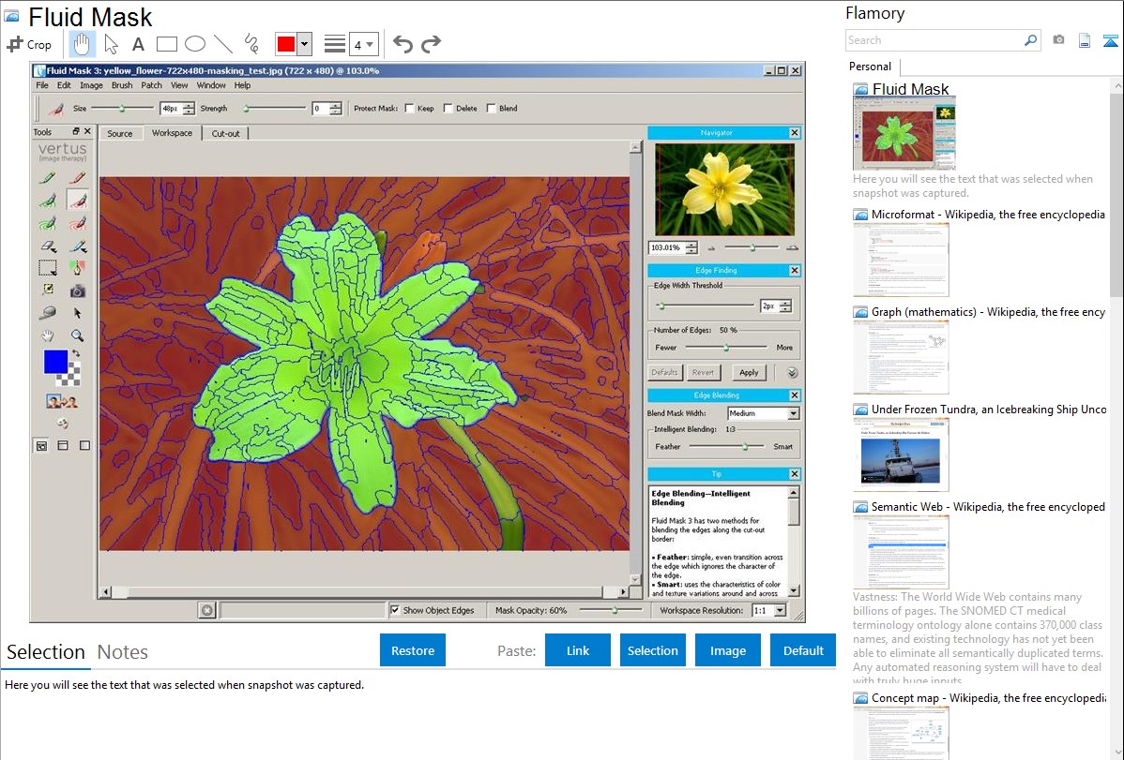Viewport: 1124px width, 760px height.
Task: Click the Image paste button
Action: pyautogui.click(x=727, y=650)
